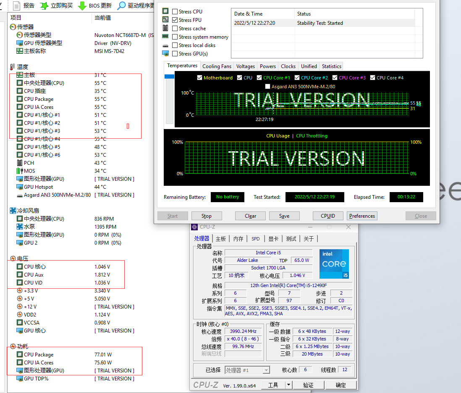
Task: Enable the Stress system memory checkbox
Action: pyautogui.click(x=175, y=37)
